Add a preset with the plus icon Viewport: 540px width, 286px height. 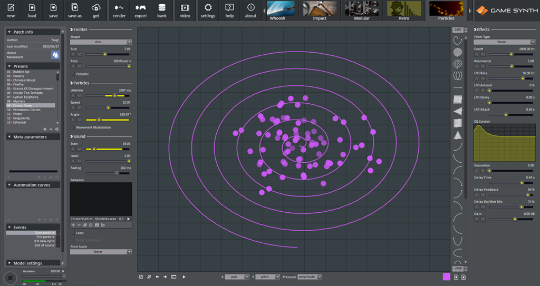click(45, 129)
